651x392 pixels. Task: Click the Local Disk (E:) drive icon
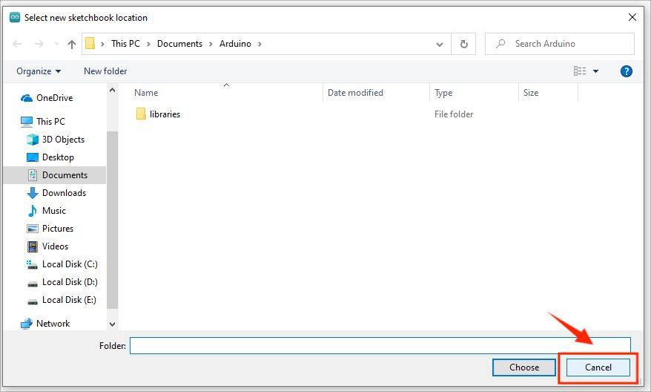pos(33,302)
